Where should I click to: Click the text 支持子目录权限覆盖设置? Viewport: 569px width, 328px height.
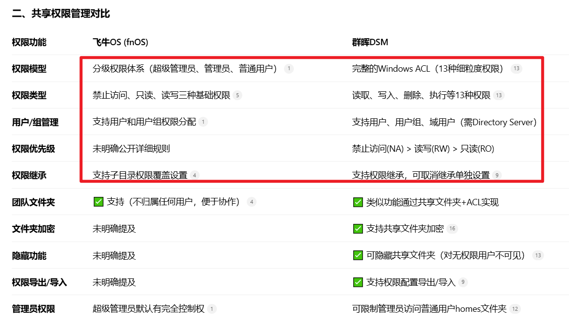pos(140,175)
